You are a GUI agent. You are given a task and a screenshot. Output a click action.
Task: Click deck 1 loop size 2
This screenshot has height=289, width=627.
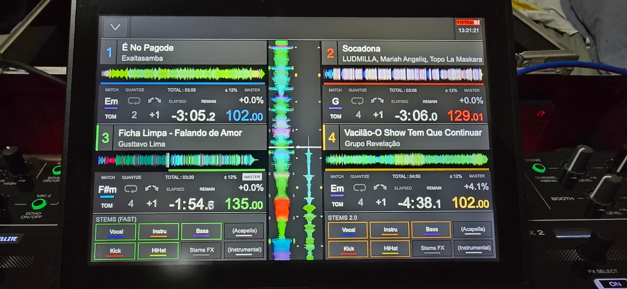pyautogui.click(x=134, y=115)
